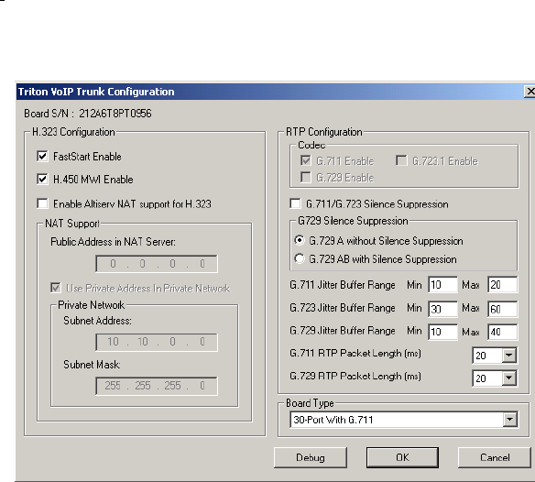The width and height of the screenshot is (535, 482).
Task: Toggle G.711/G.723 Silence Suppression checkbox
Action: (x=295, y=203)
